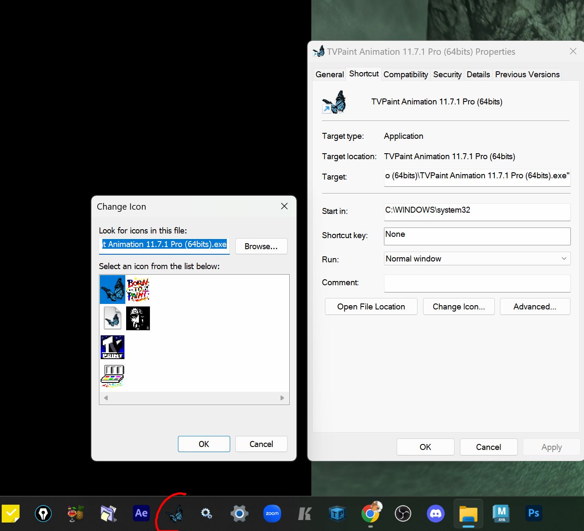Click the icon list left scroll arrow
Screen dimensions: 584x531
click(106, 398)
